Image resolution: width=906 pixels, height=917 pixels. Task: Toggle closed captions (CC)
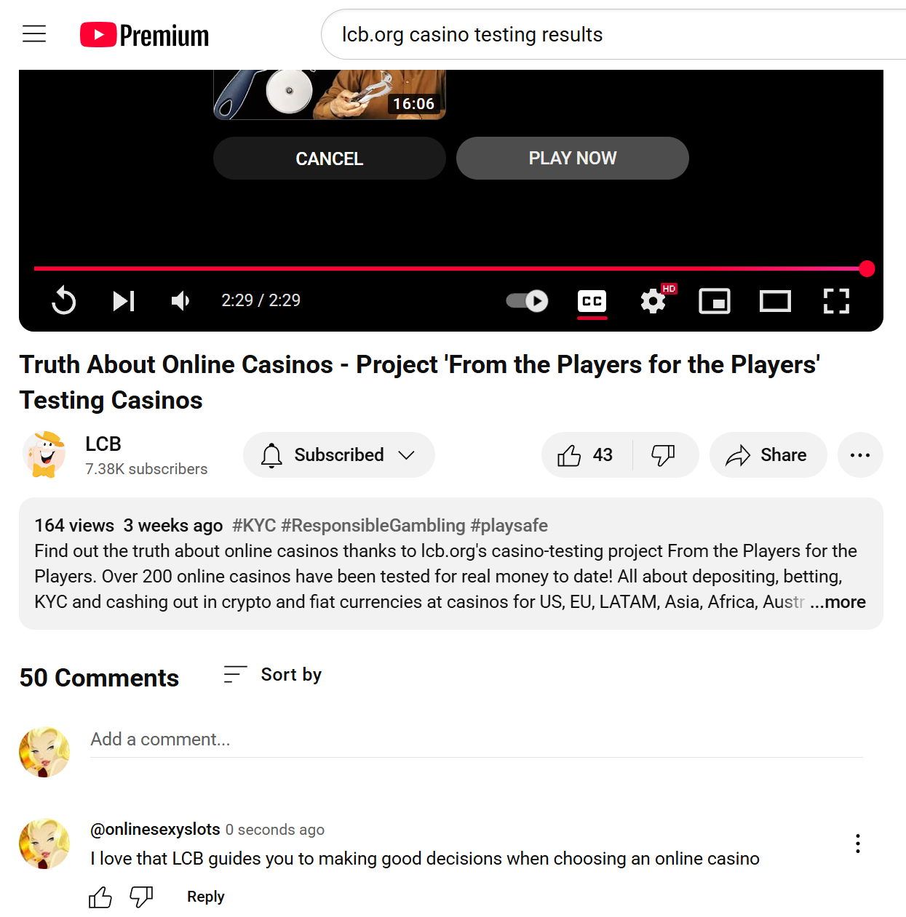tap(592, 300)
